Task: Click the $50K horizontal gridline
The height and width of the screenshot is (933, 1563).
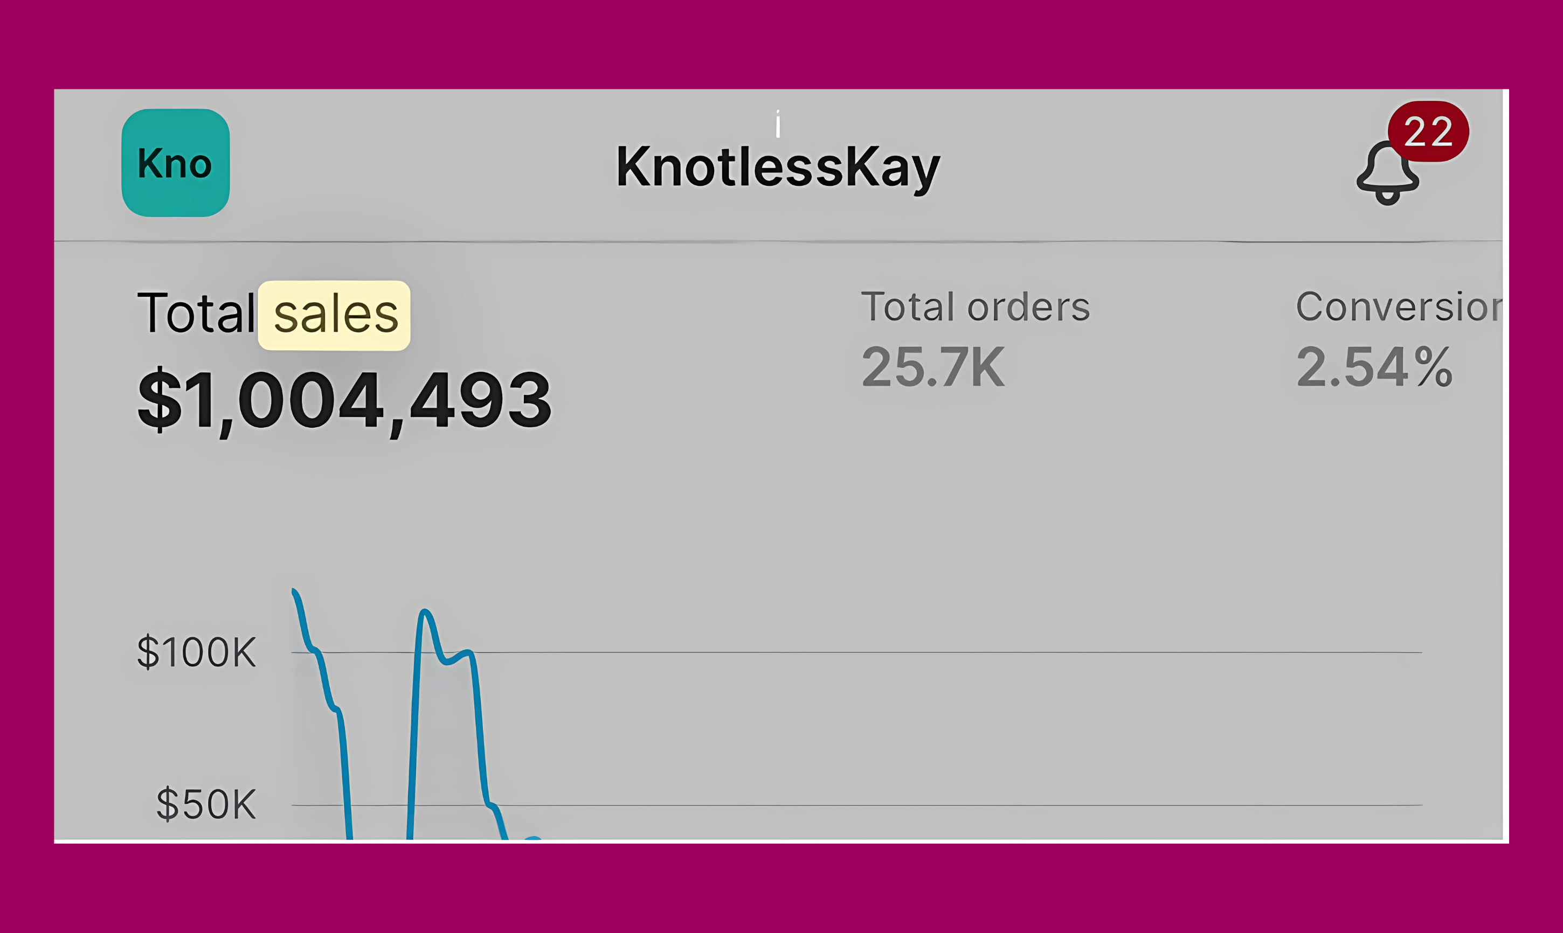Action: tap(856, 805)
